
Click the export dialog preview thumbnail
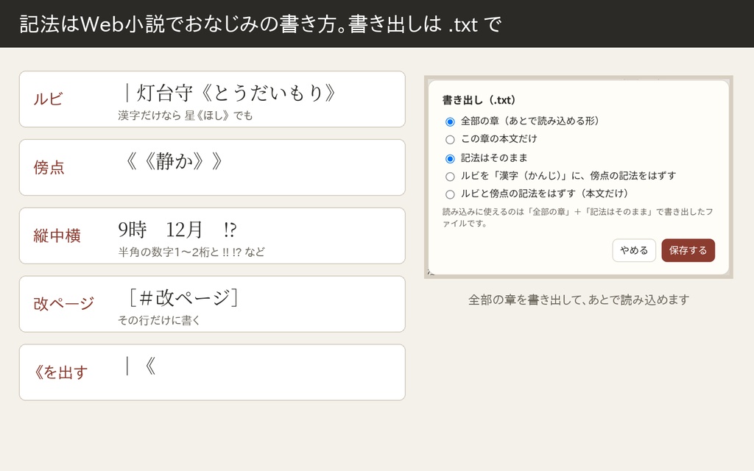(x=579, y=177)
